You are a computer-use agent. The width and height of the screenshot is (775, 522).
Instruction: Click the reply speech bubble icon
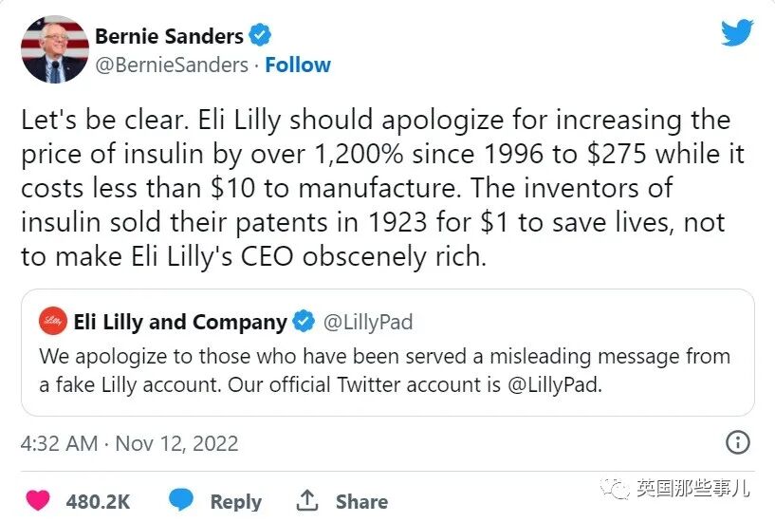pos(181,500)
